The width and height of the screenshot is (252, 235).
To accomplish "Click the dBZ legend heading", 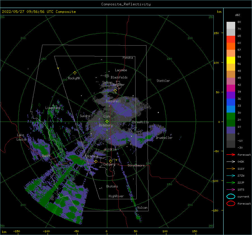I will pos(237,15).
